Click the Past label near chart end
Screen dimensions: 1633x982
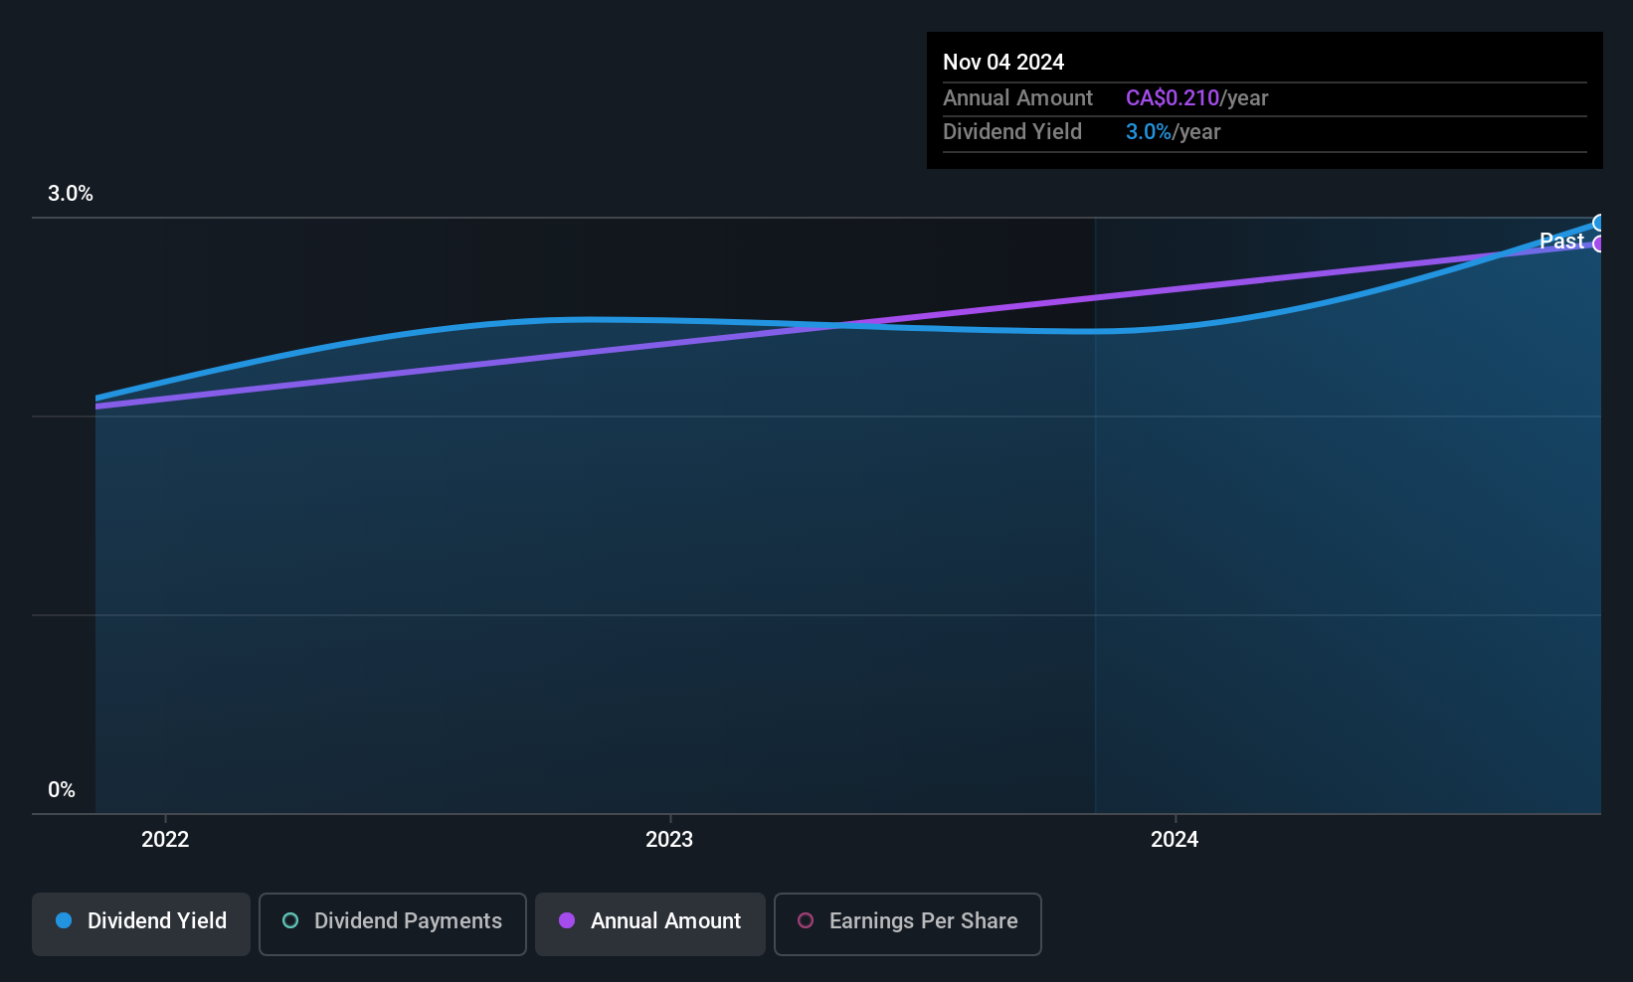1560,242
